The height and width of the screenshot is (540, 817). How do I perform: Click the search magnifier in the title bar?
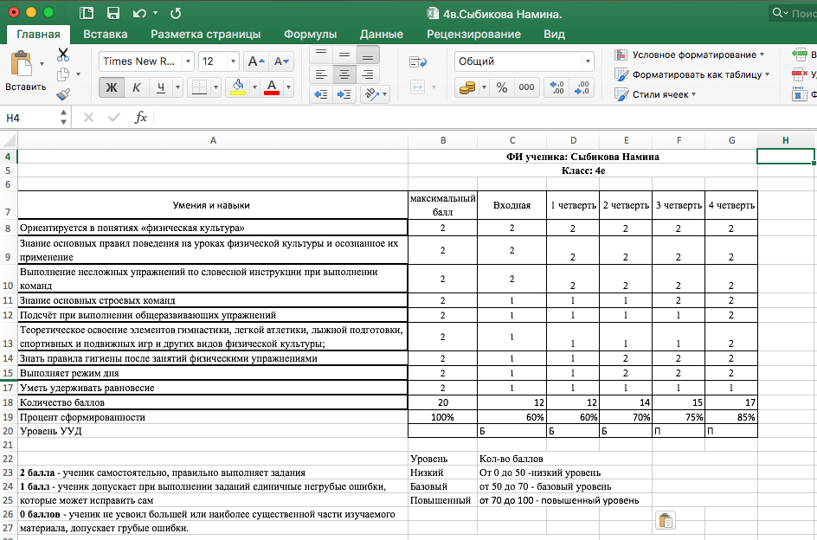[x=779, y=13]
